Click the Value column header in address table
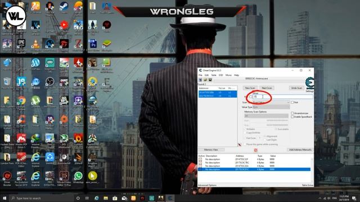 tap(273, 156)
